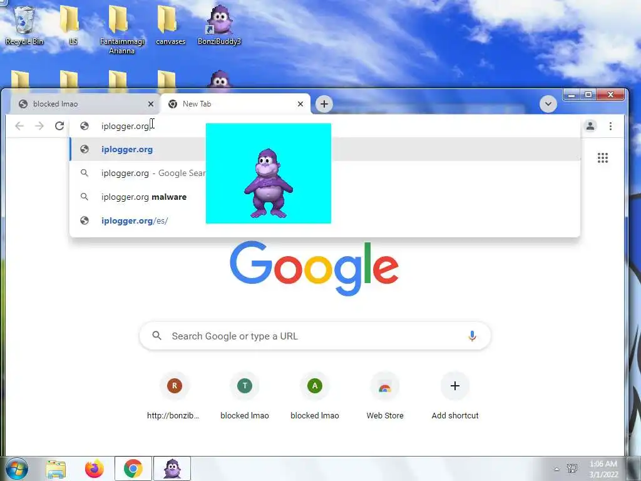Close the New Tab tab
Viewport: 641px width, 481px height.
300,104
